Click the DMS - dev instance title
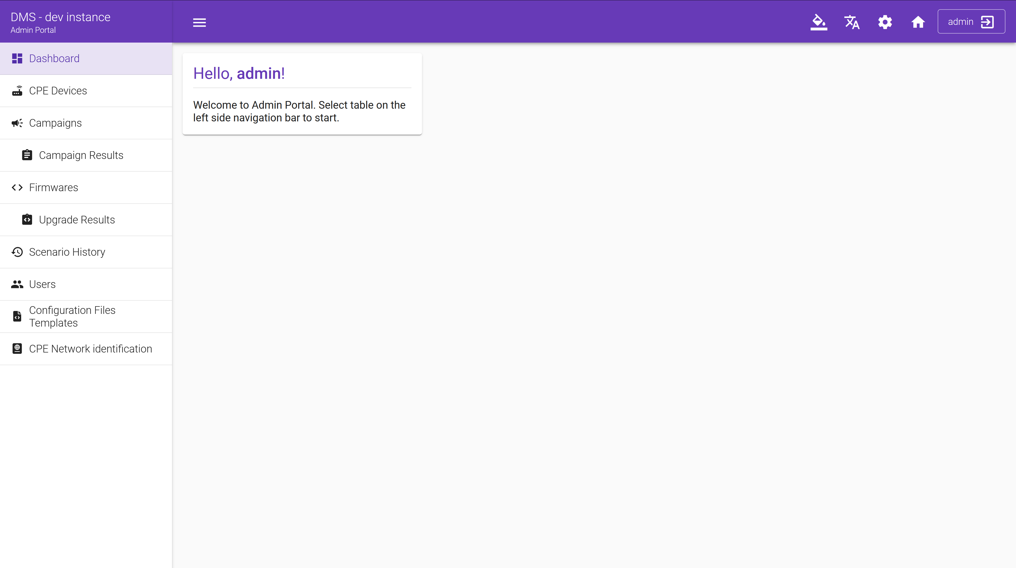Screen dimensions: 1016x568 coord(60,17)
